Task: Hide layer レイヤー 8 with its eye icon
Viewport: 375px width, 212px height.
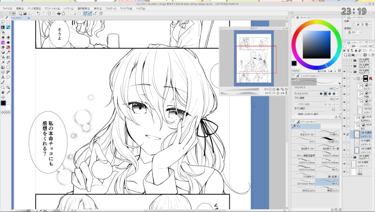Action: coord(345,134)
